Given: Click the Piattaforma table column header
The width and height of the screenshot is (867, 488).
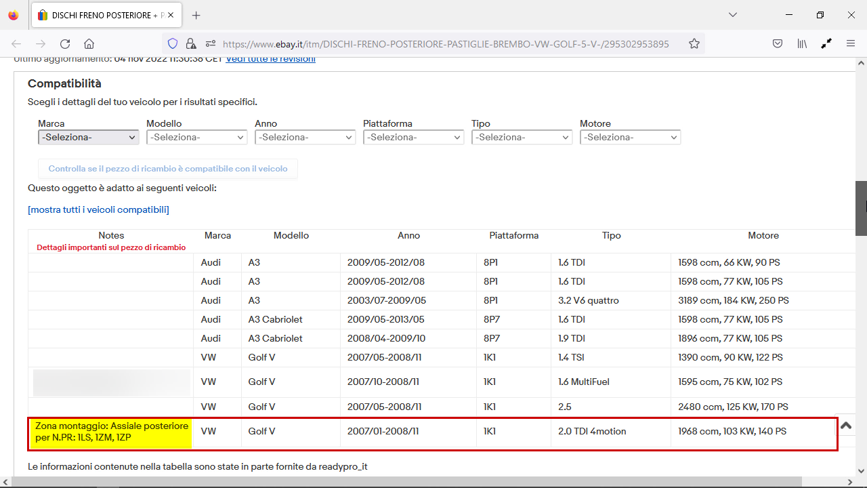Looking at the screenshot, I should coord(514,236).
